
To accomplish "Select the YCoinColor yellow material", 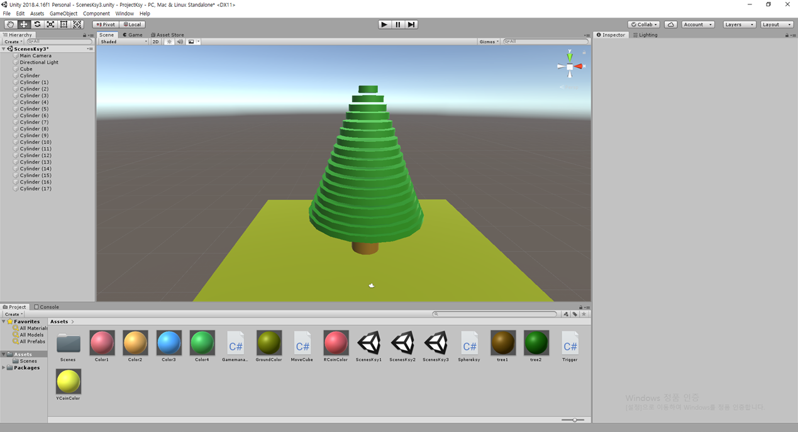I will pyautogui.click(x=68, y=382).
